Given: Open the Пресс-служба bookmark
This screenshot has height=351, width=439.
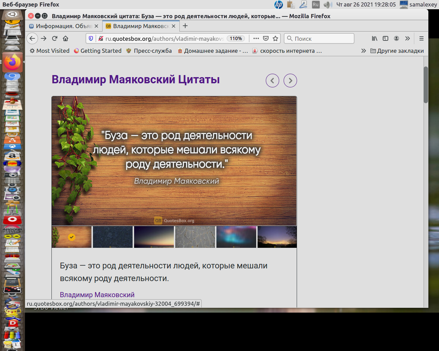Looking at the screenshot, I should [x=149, y=51].
